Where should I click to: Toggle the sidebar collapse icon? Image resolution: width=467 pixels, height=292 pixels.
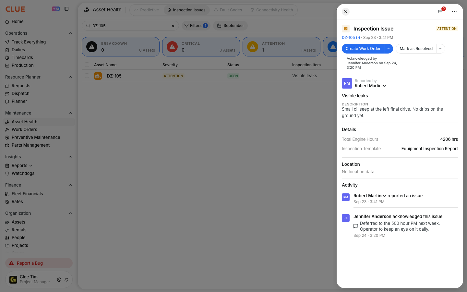pyautogui.click(x=66, y=9)
